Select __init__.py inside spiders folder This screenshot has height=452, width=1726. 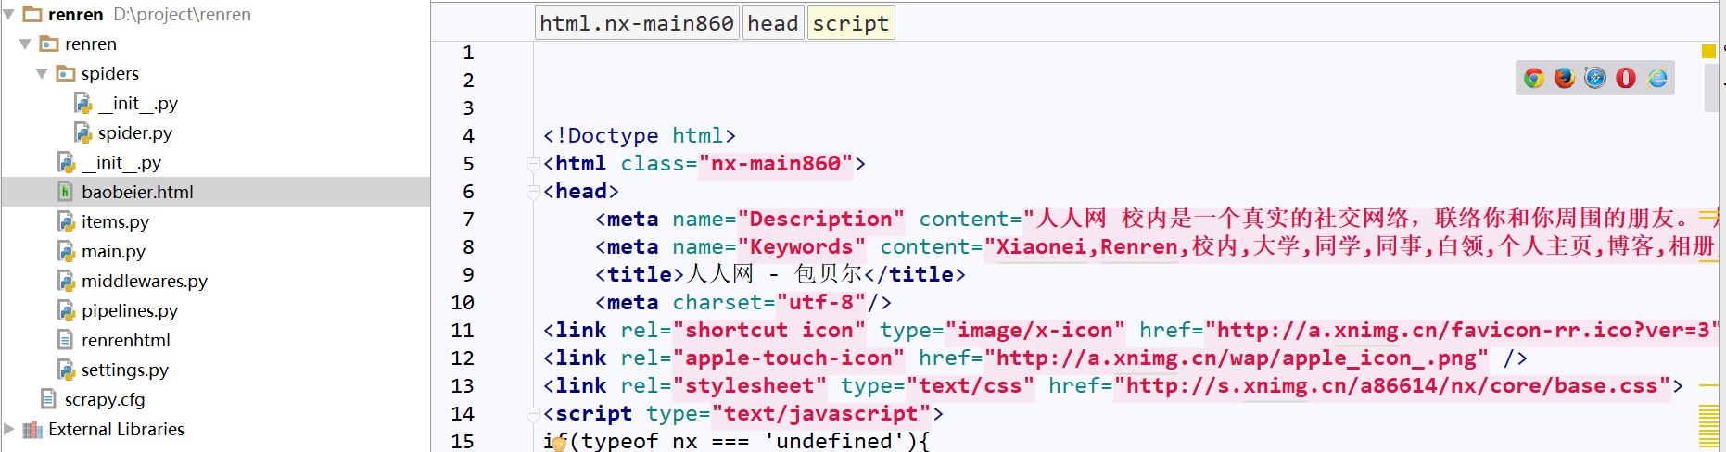pos(138,103)
